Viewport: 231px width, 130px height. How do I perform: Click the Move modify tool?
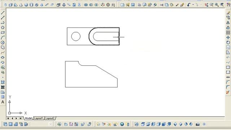(x=228, y=38)
